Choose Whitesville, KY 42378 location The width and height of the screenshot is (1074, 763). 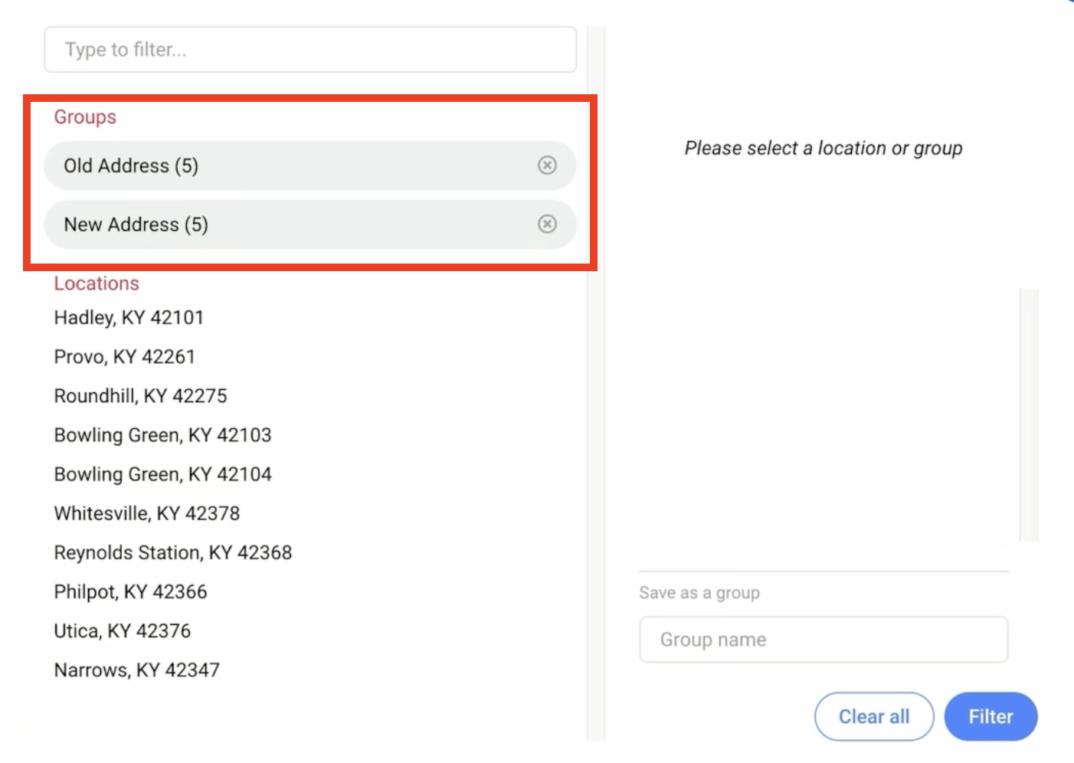[x=147, y=513]
